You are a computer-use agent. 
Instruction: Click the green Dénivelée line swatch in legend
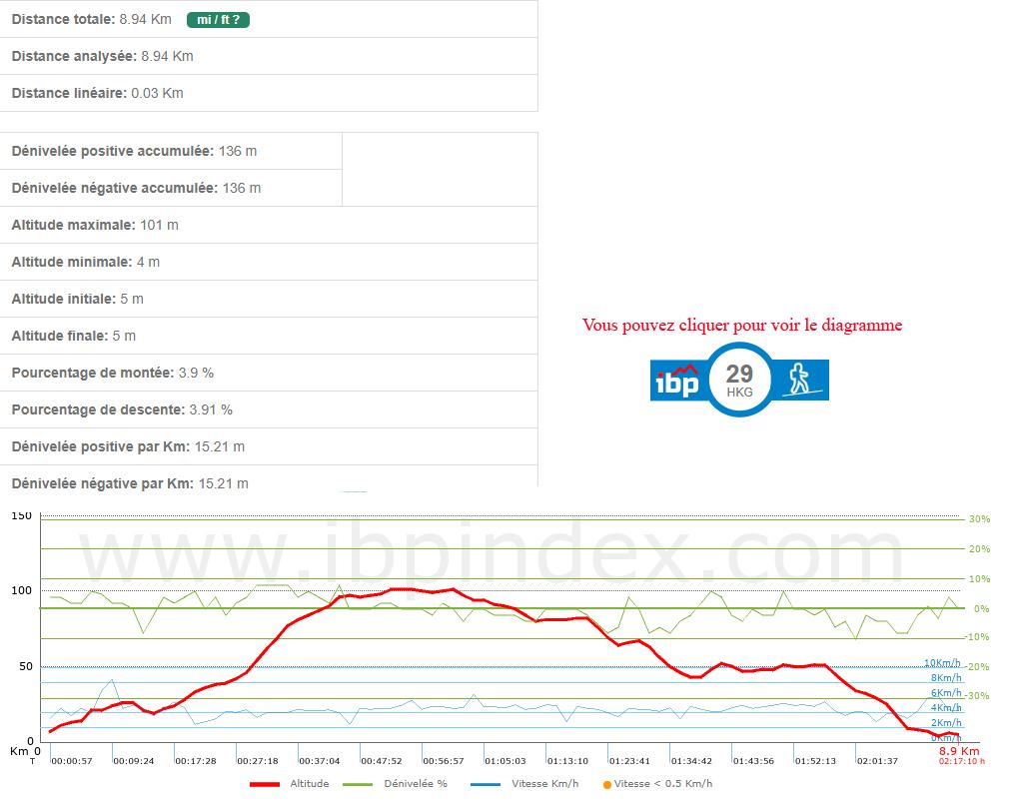pyautogui.click(x=359, y=784)
